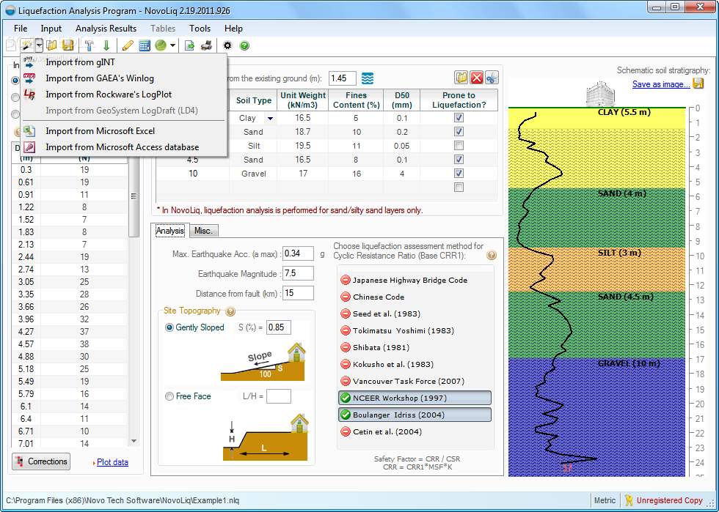719x512 pixels.
Task: Choose Import from Rockware's LogPlot
Action: coord(124,94)
